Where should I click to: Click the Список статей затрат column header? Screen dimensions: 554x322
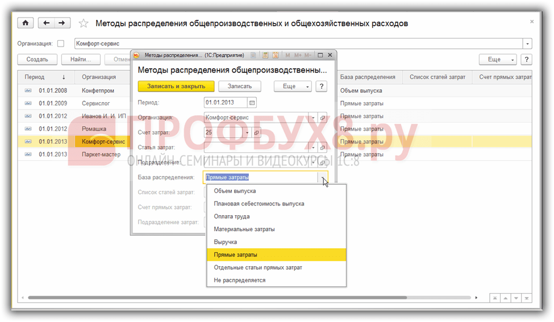[438, 77]
